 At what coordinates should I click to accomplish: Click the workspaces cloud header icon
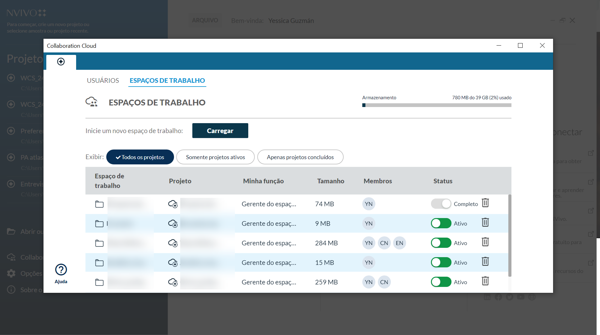click(92, 102)
